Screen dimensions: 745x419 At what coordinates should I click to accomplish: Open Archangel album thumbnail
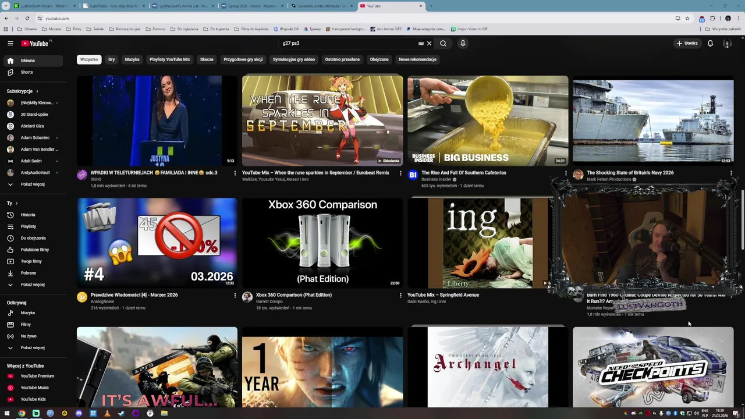click(x=488, y=367)
